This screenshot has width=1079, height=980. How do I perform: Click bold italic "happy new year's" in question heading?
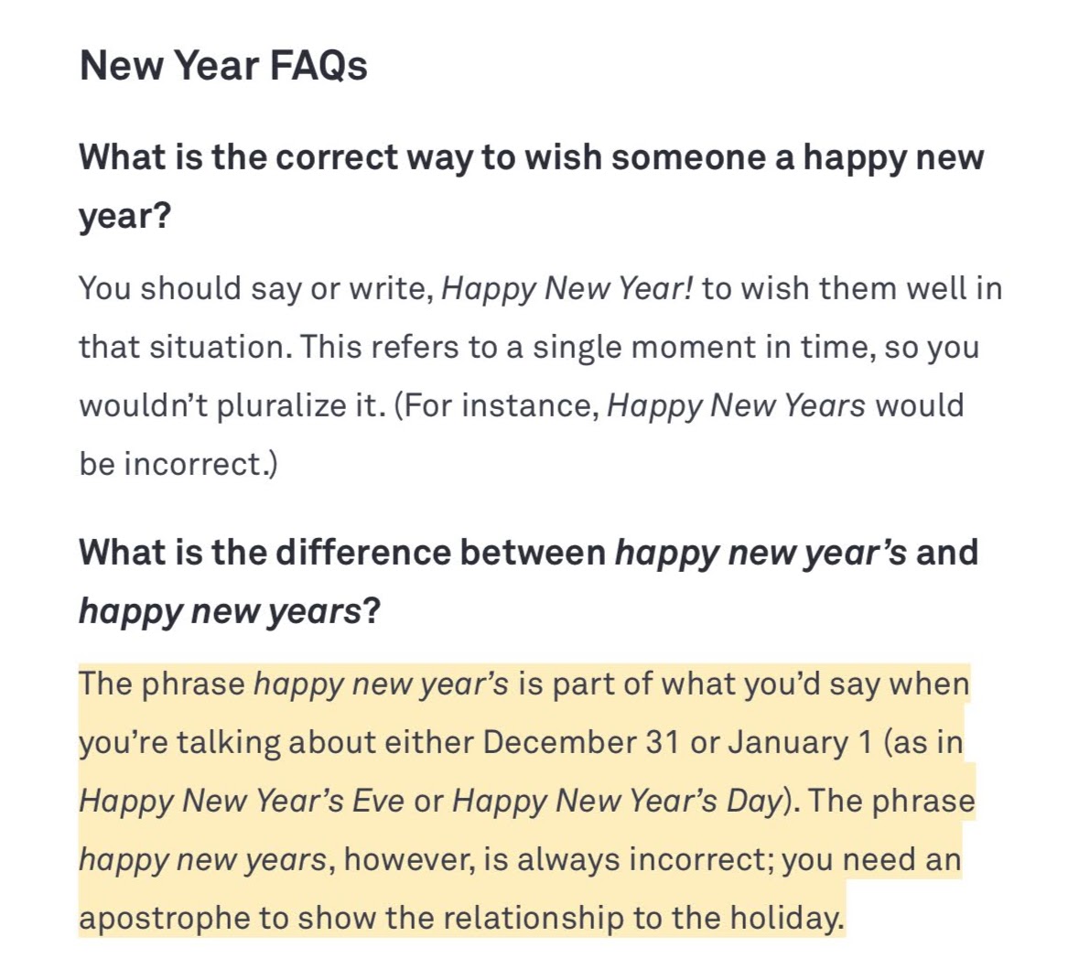[761, 553]
